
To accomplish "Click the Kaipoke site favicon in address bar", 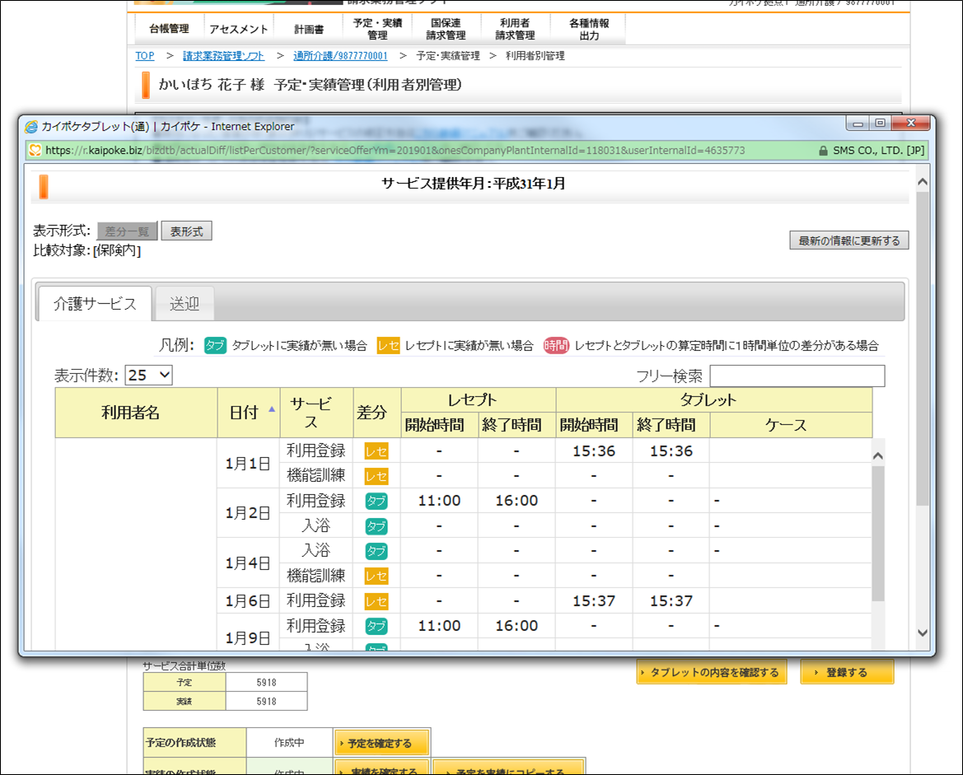I will tap(35, 150).
